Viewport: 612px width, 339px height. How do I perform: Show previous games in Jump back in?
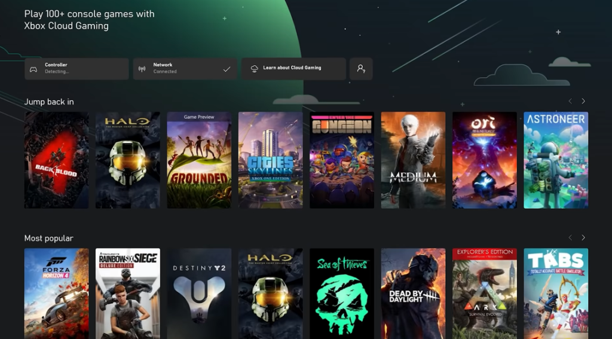click(570, 101)
